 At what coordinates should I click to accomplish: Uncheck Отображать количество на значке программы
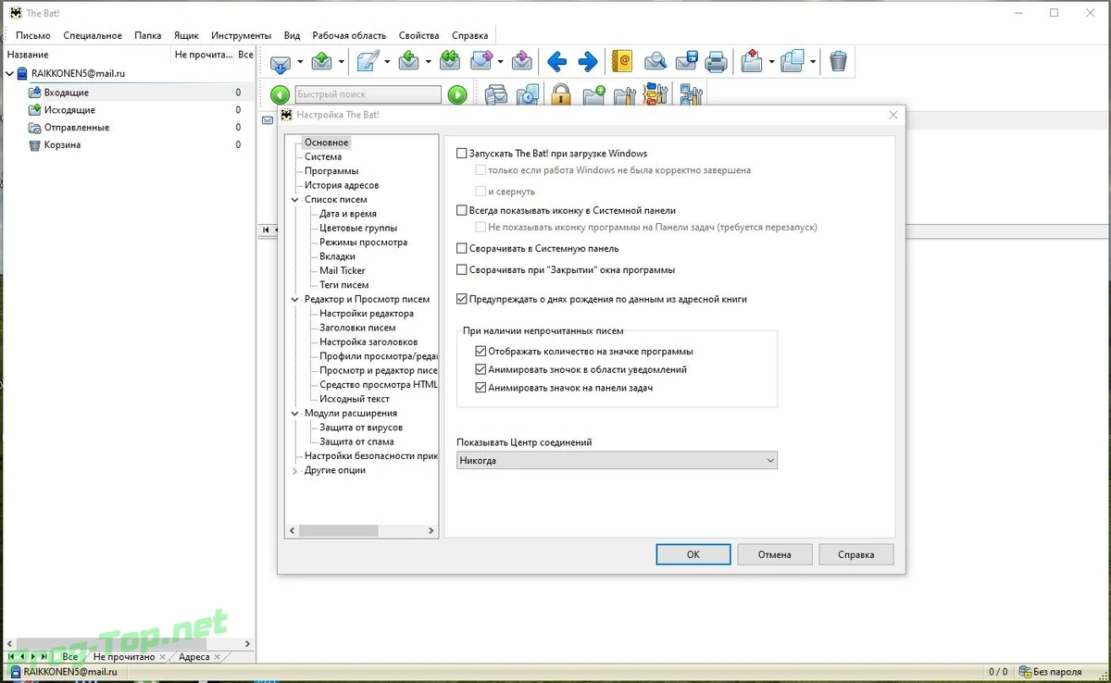tap(481, 352)
